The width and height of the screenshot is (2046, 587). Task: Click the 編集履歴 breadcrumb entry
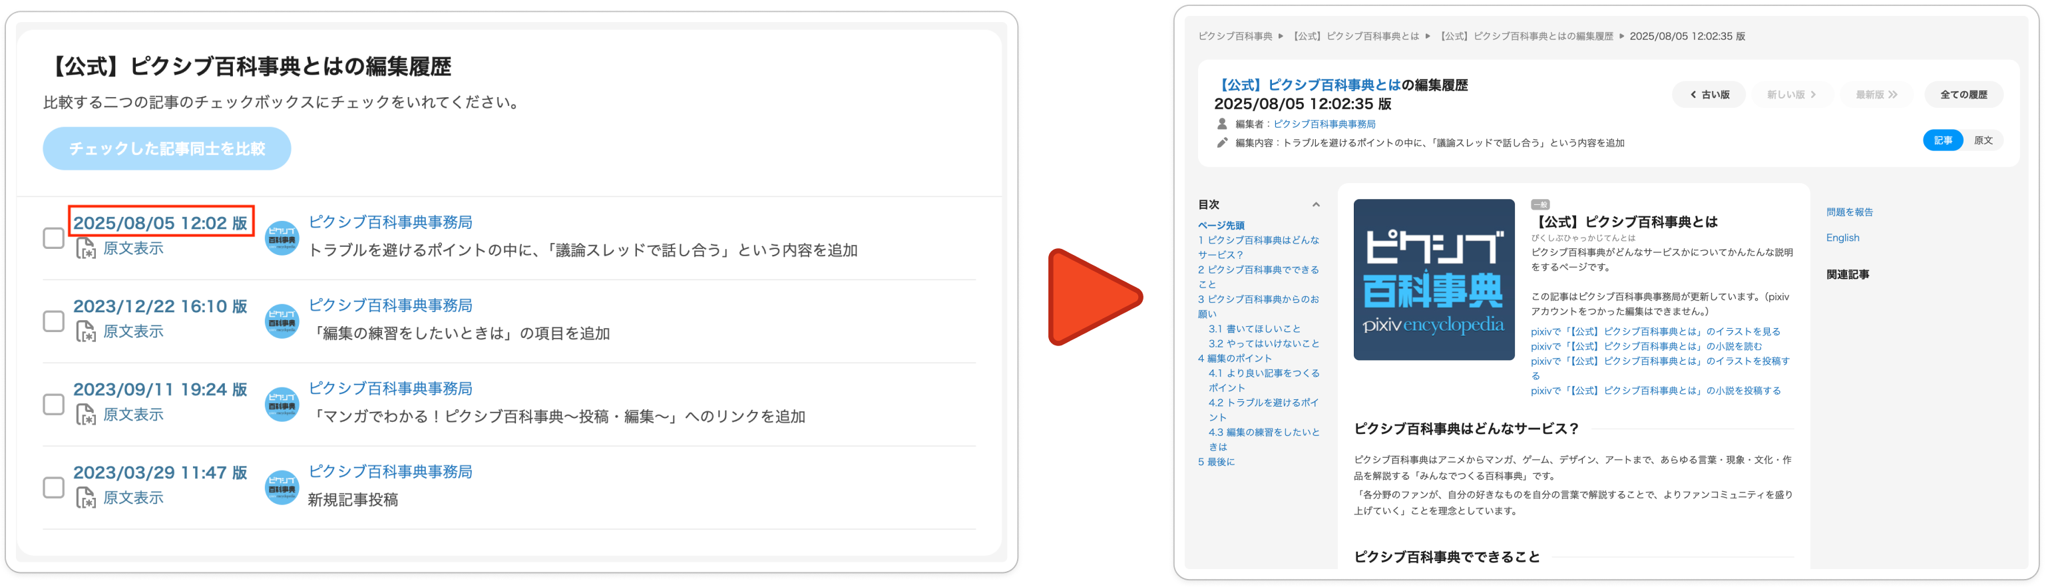click(1525, 36)
